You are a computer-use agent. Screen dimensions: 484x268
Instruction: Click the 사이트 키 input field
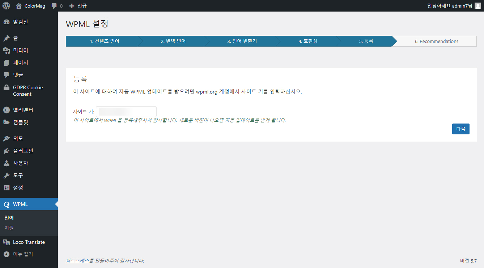click(126, 112)
